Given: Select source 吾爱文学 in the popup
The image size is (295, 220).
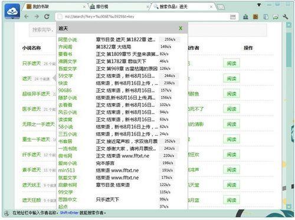Looking at the screenshot, I should tap(67, 68).
